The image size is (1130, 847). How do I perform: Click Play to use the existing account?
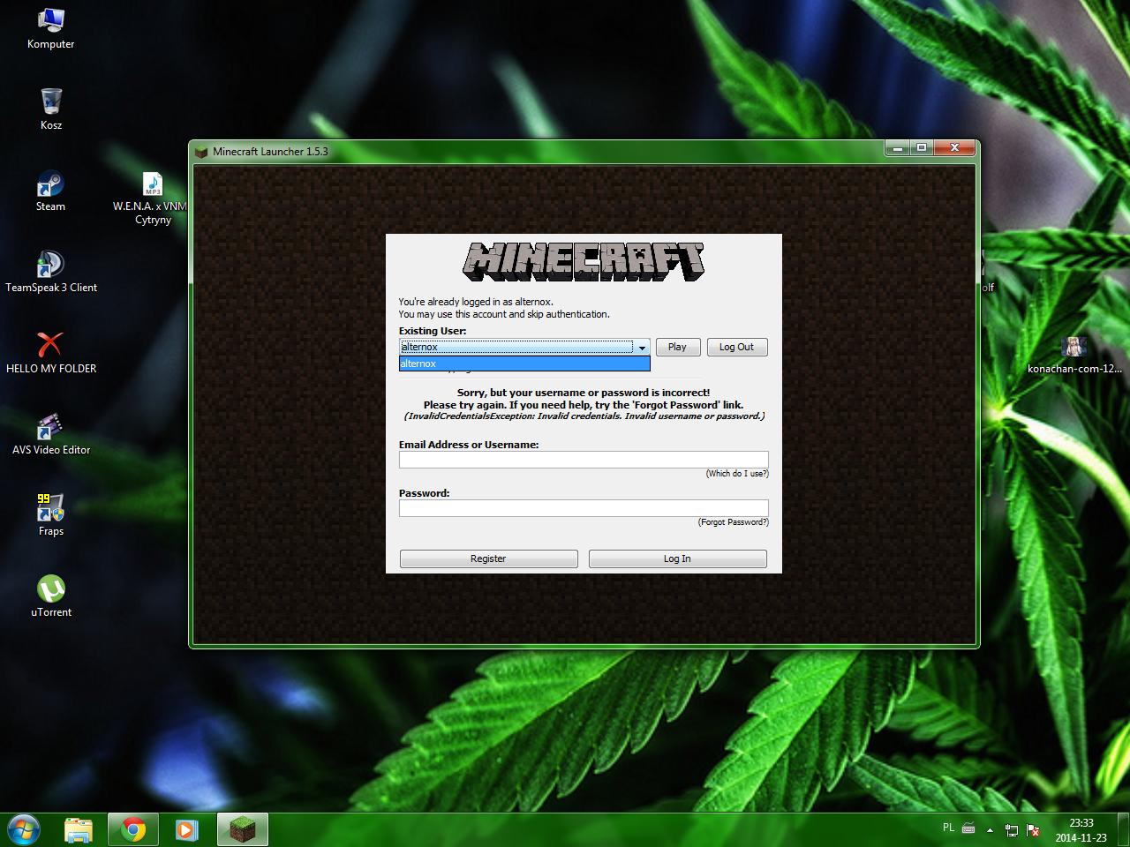coord(677,347)
